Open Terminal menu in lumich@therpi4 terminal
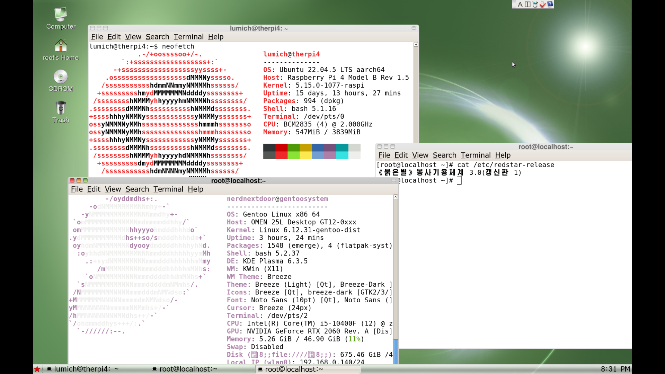This screenshot has width=665, height=374. 188,37
